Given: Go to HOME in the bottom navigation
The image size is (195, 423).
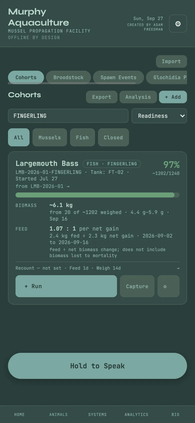Looking at the screenshot, I should [x=19, y=414].
